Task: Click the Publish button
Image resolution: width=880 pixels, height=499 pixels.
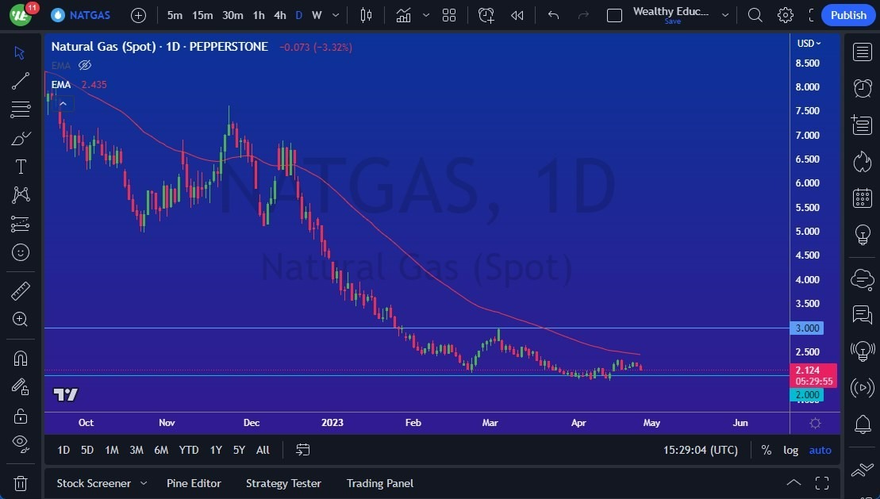Action: point(847,15)
